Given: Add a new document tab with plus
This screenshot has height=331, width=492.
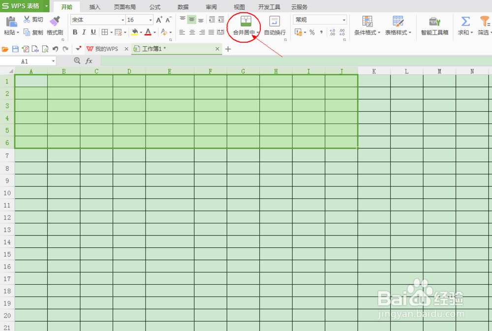Looking at the screenshot, I should pos(228,49).
